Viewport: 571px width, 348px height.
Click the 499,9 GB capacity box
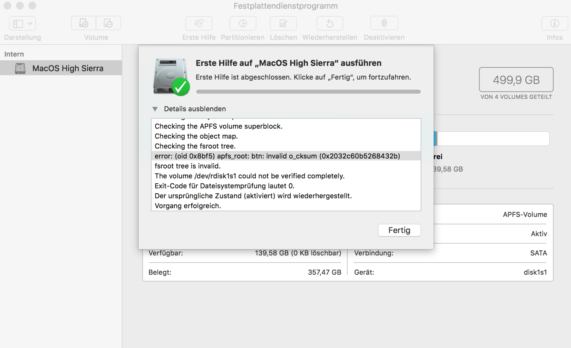tap(516, 80)
